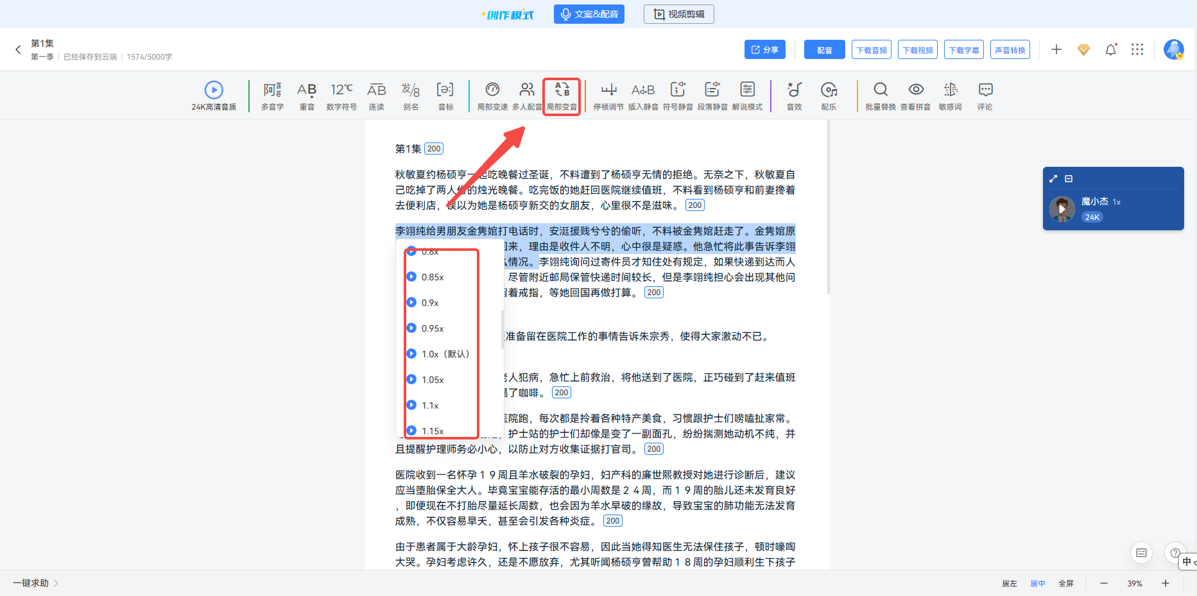The width and height of the screenshot is (1197, 596).
Task: Increase zoom with plus button
Action: coord(1166,583)
